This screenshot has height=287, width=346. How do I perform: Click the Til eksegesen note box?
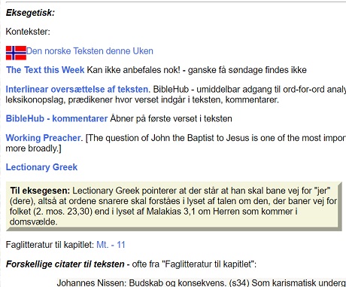(174, 206)
